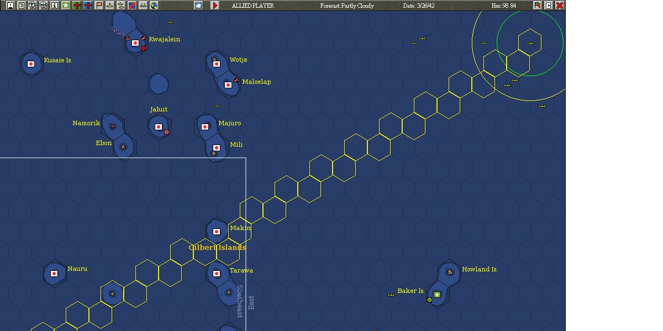Click the Tarawa label
The height and width of the screenshot is (331, 663).
[241, 270]
